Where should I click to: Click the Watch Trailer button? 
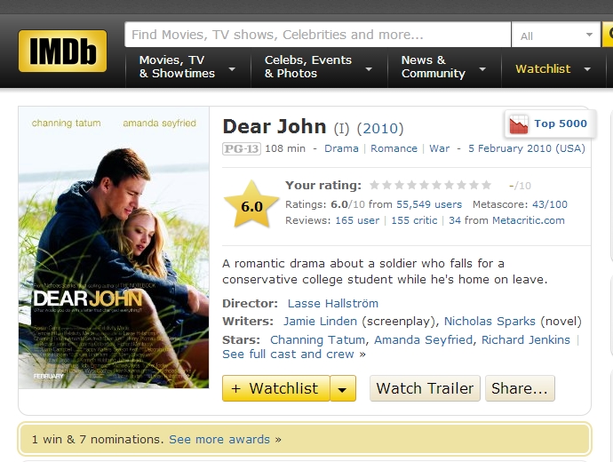pyautogui.click(x=425, y=388)
